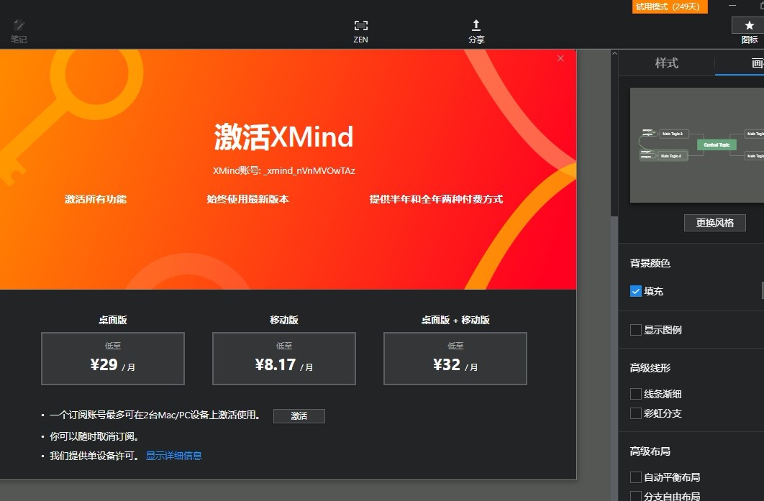Click the scrollbar up arrow
The height and width of the screenshot is (501, 764).
tap(614, 54)
